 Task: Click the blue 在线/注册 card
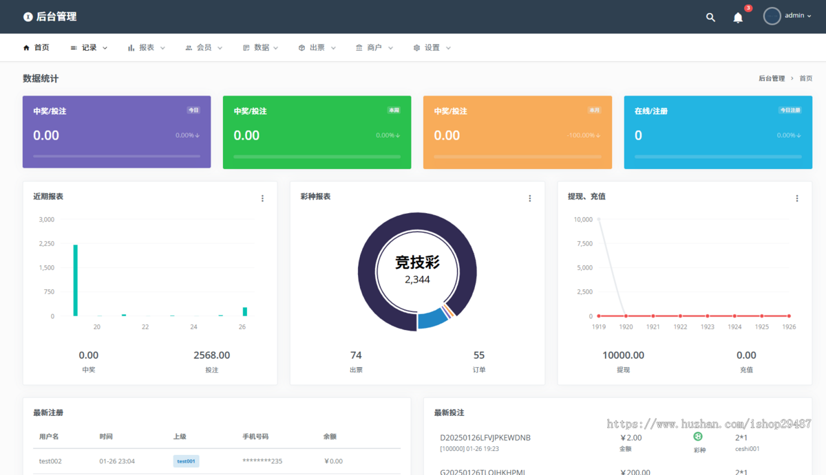pyautogui.click(x=719, y=132)
